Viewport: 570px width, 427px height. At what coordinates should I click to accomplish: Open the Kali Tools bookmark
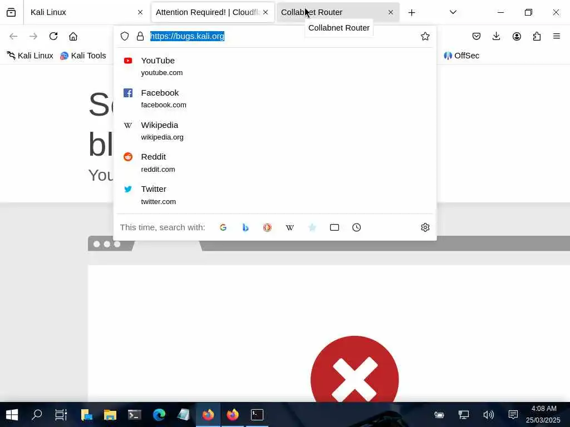coord(83,56)
